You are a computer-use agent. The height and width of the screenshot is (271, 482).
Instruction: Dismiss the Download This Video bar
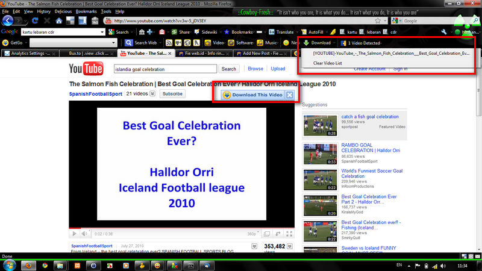coord(290,95)
